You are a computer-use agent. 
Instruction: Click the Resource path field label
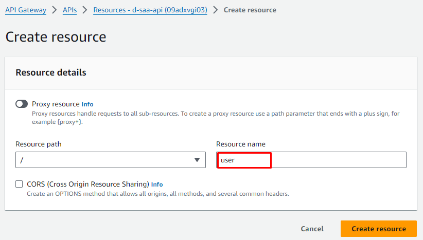click(x=39, y=144)
